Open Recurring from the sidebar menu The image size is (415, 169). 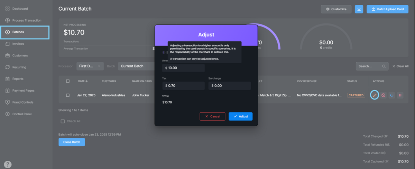coord(19,67)
